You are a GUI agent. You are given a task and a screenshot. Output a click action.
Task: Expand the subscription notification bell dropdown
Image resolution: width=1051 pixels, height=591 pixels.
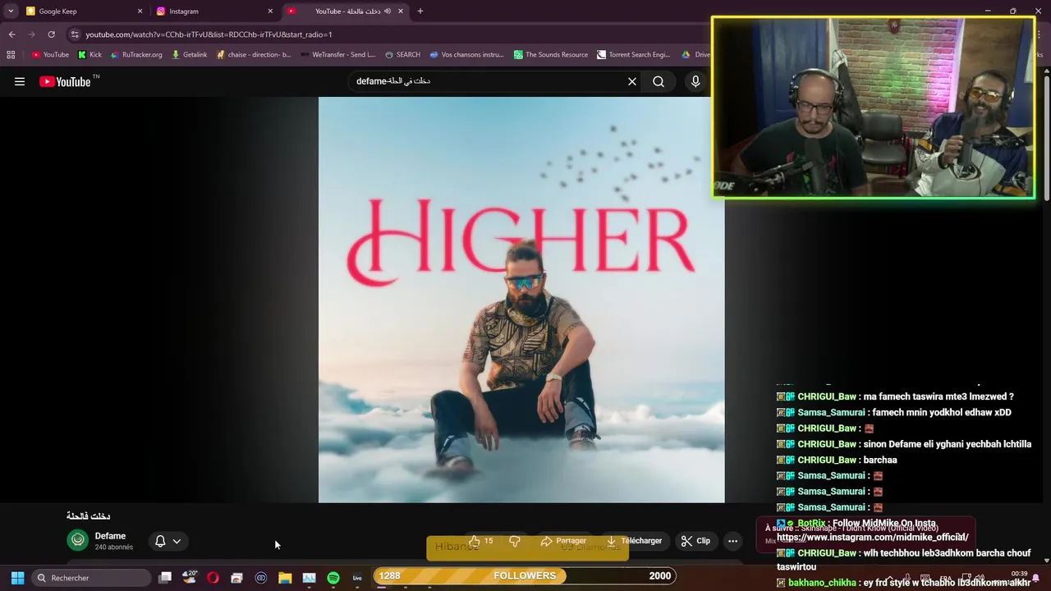tap(168, 541)
